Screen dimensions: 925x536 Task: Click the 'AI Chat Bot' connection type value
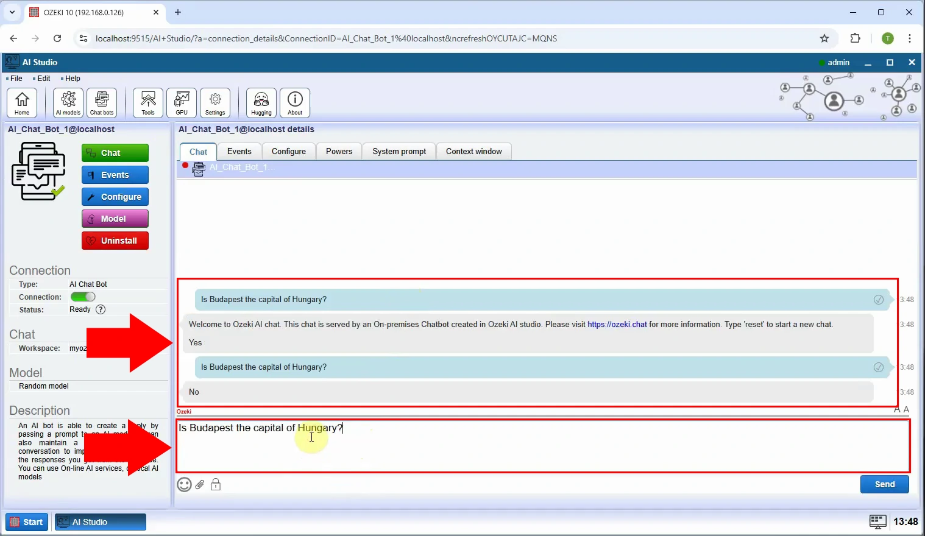tap(88, 284)
